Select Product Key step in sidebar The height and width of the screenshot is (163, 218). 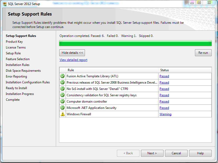pyautogui.click(x=14, y=42)
